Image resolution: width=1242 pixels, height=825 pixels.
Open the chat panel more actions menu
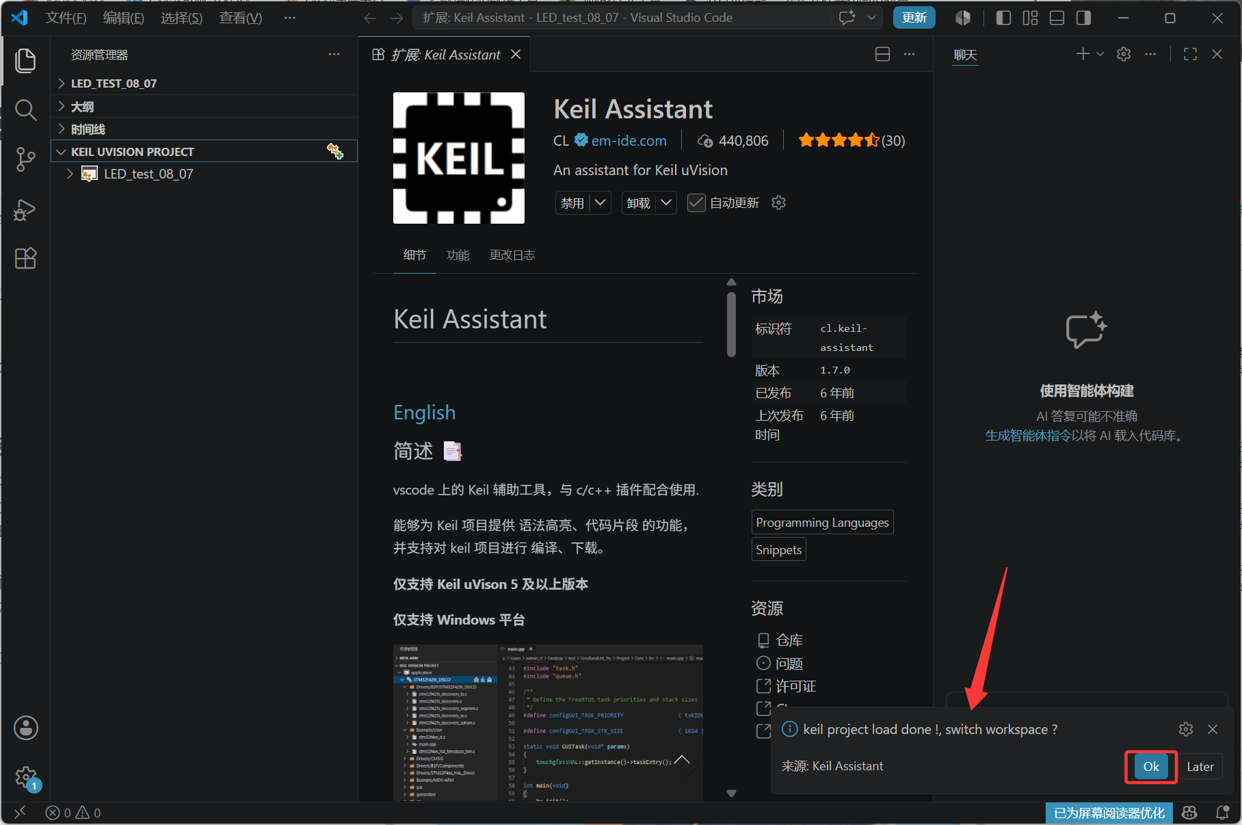tap(1150, 54)
